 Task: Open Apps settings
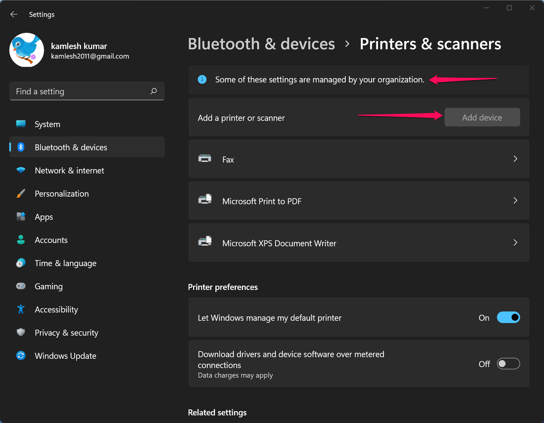87,217
